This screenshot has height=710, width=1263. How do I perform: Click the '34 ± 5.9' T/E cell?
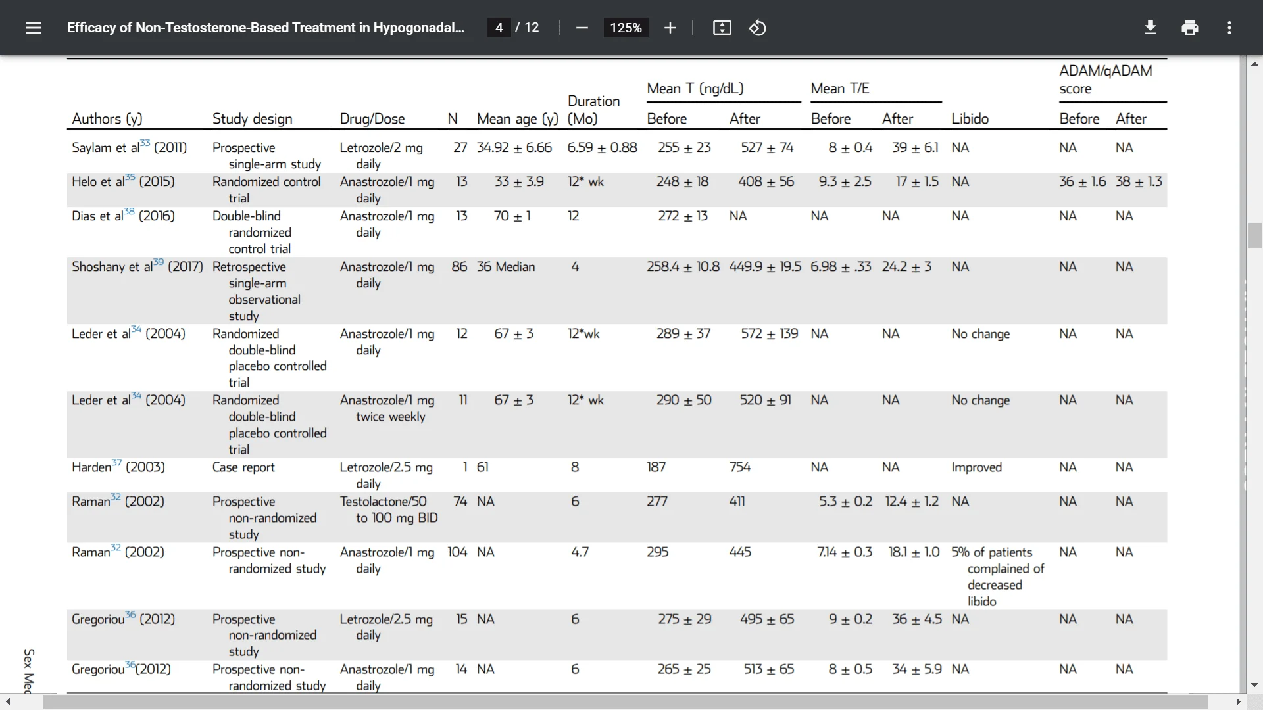point(917,669)
